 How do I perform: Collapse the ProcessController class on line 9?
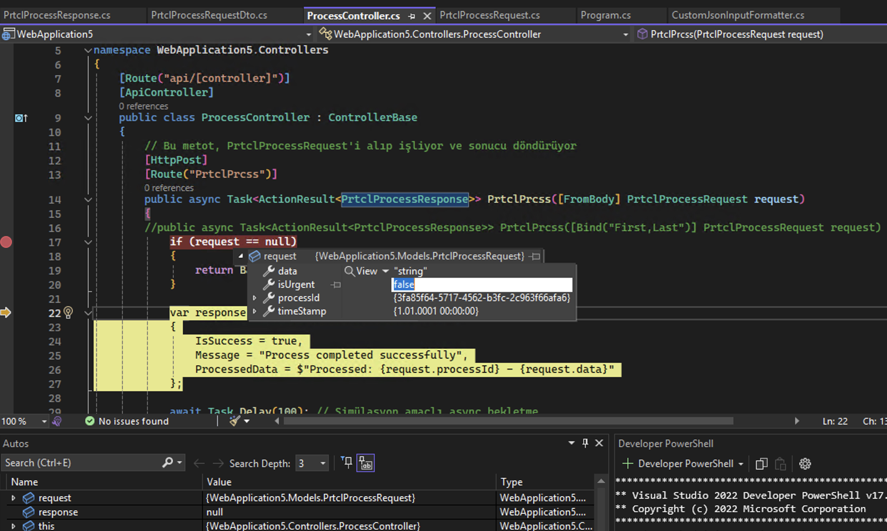pyautogui.click(x=88, y=118)
